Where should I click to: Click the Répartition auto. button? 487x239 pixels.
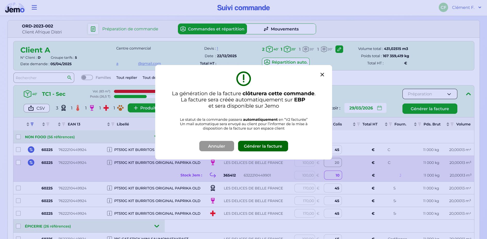pos(286,62)
